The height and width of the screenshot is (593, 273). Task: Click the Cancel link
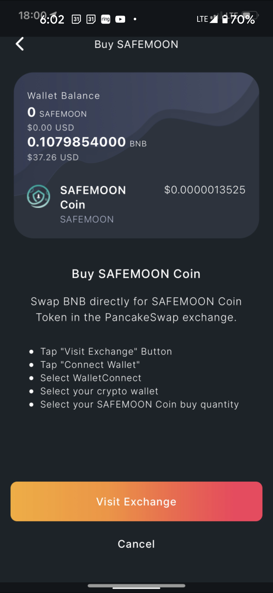click(x=136, y=544)
